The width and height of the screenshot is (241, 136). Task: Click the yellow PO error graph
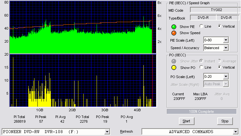pos(83,80)
